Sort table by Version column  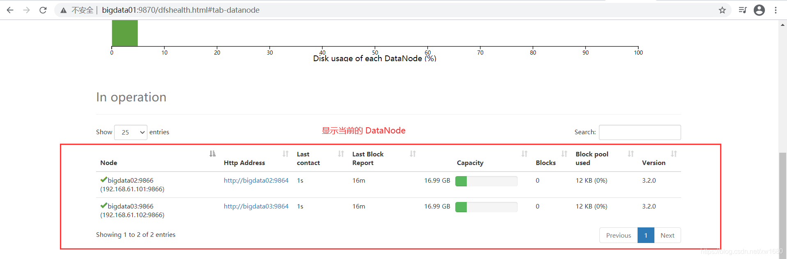click(x=674, y=154)
